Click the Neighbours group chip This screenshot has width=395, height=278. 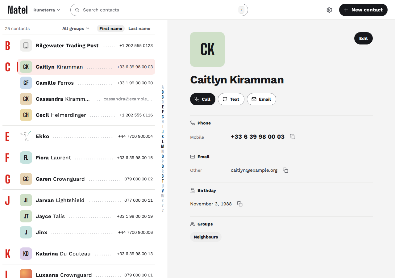pos(206,237)
